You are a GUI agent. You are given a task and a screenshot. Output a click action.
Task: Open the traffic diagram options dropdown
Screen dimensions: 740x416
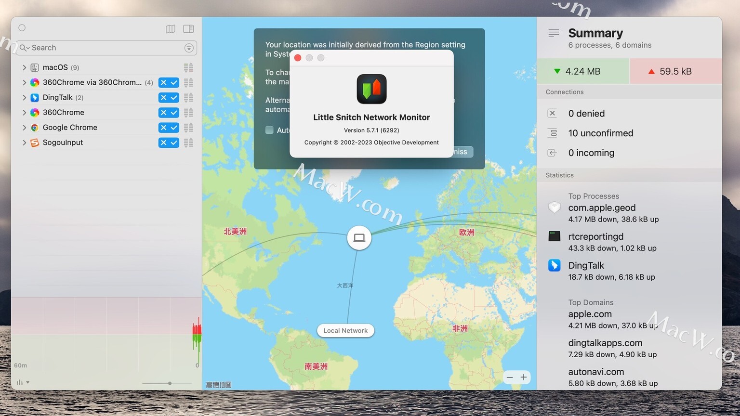(23, 382)
